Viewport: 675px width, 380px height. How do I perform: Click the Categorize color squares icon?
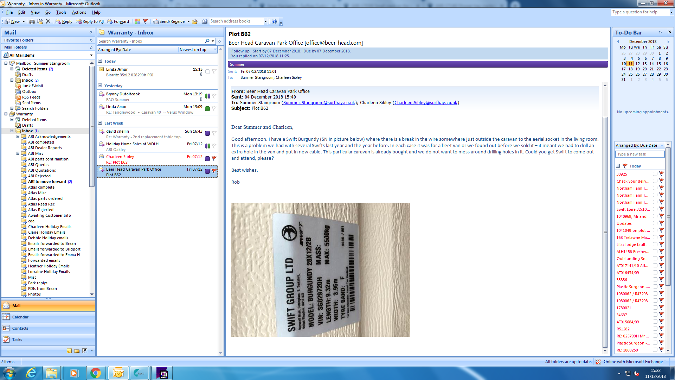coord(137,21)
